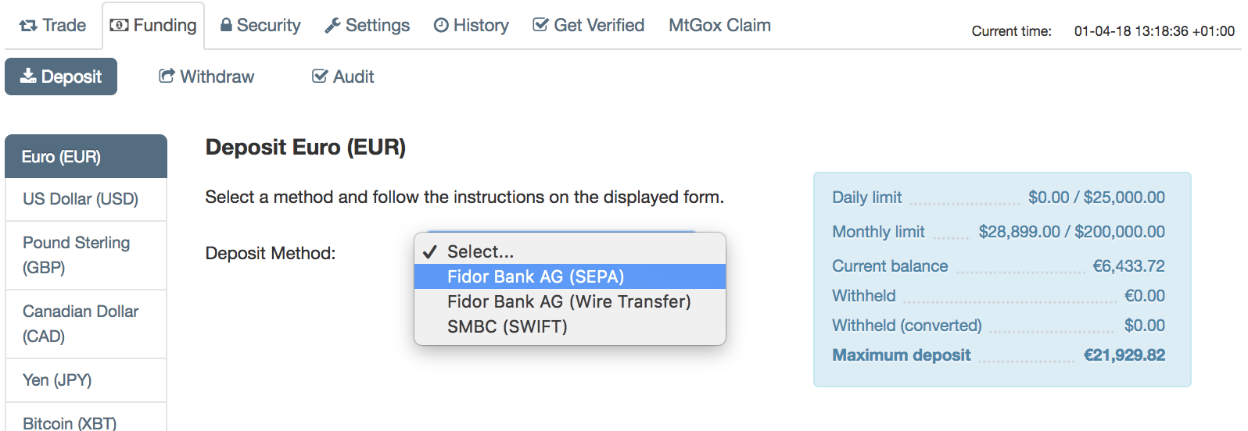The image size is (1248, 431).
Task: Select the checked "Select..." placeholder option
Action: click(x=480, y=251)
